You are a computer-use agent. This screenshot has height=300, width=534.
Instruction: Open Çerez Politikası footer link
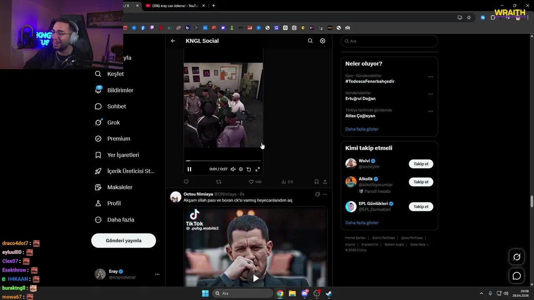[412, 238]
